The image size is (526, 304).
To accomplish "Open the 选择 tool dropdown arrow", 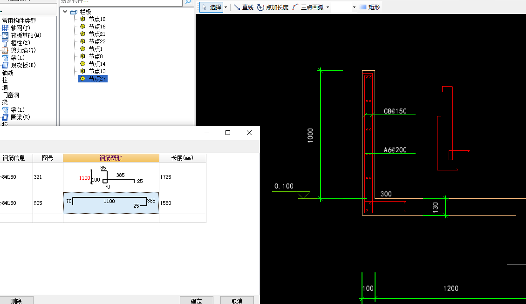I will tap(226, 7).
